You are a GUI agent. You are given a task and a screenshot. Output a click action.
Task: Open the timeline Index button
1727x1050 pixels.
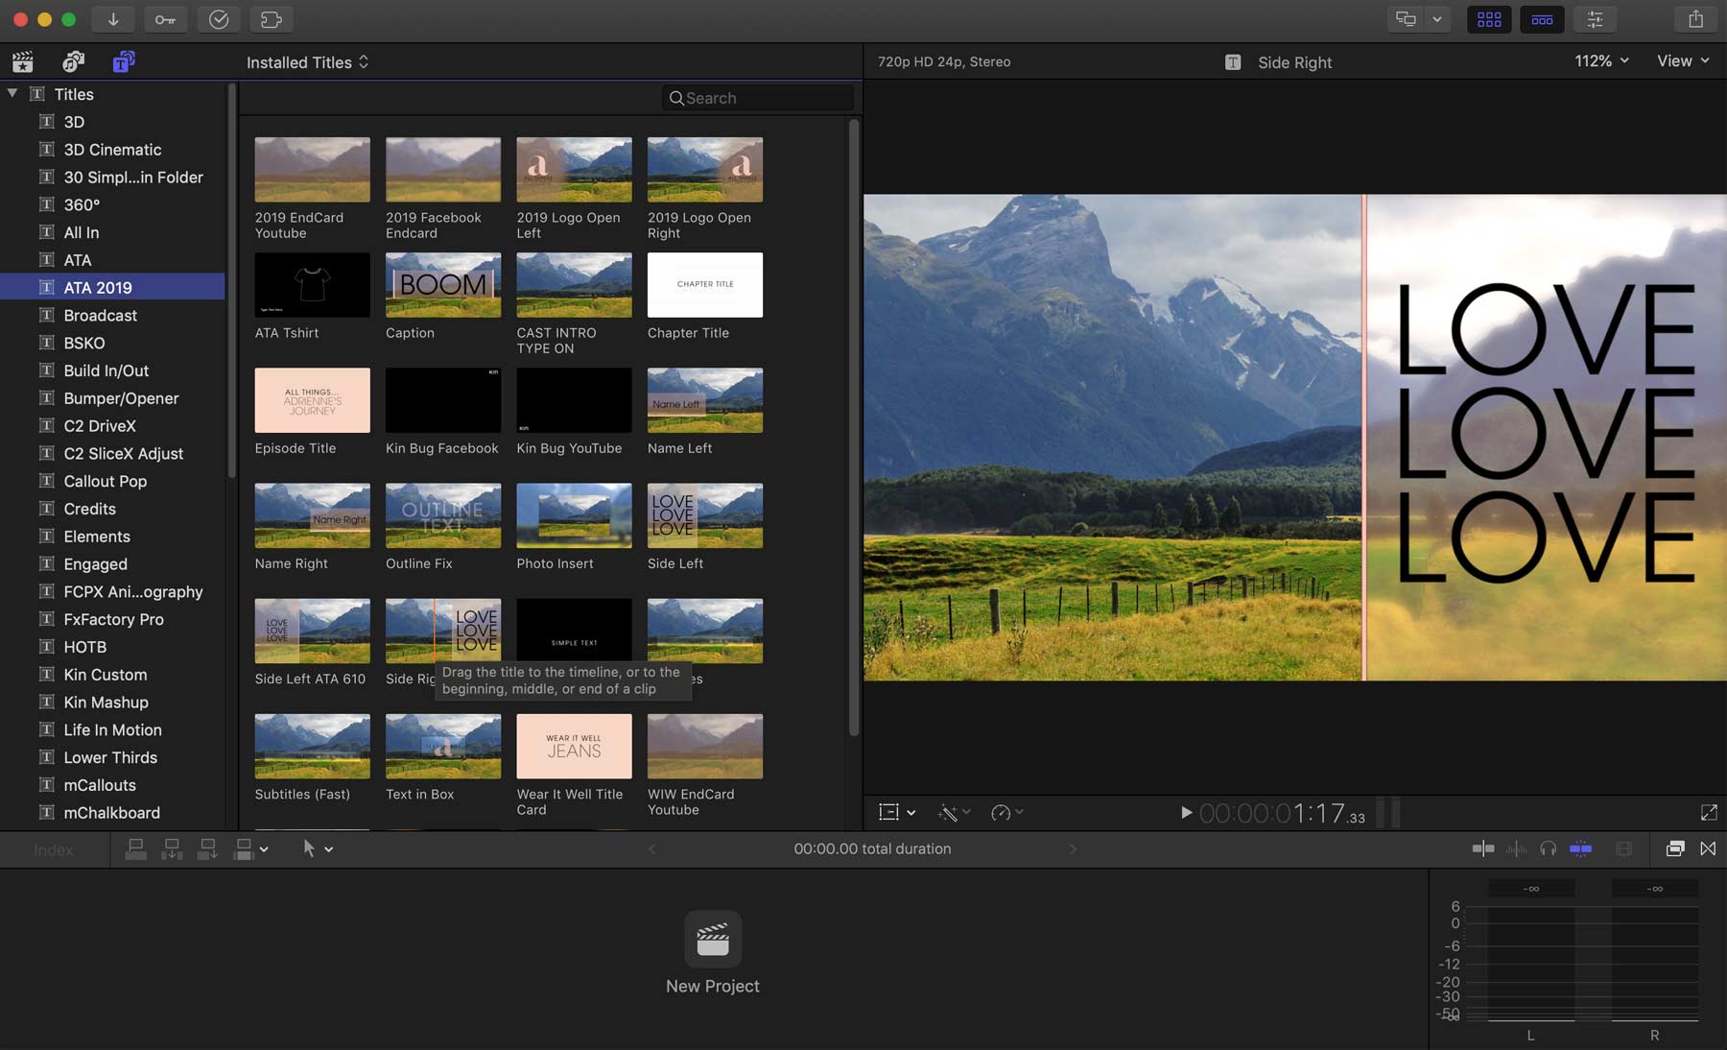pyautogui.click(x=54, y=849)
